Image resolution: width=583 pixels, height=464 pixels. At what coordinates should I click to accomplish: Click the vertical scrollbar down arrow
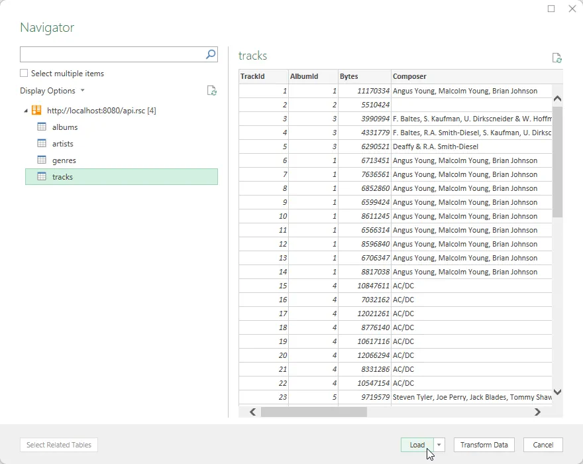point(557,392)
